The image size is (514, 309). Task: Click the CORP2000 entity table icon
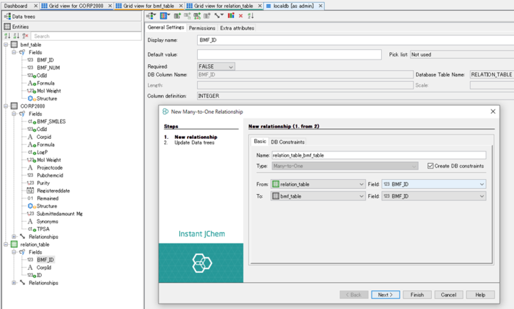[14, 106]
